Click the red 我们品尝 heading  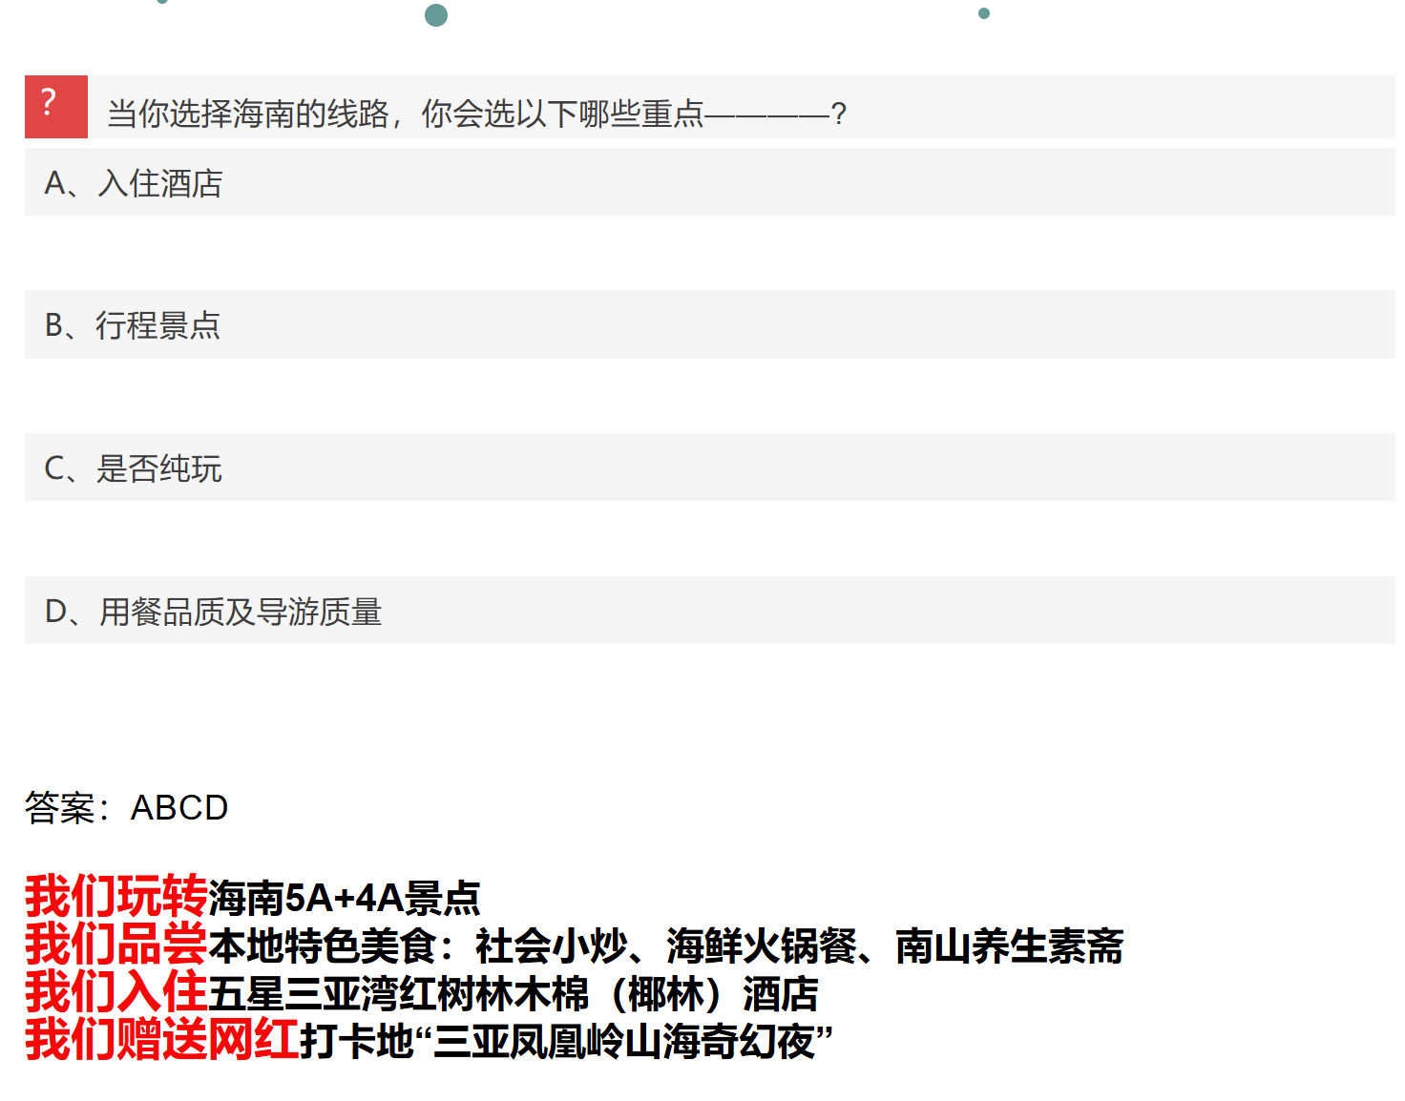[x=115, y=944]
